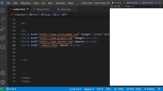Open Run and Debug view

3,29
